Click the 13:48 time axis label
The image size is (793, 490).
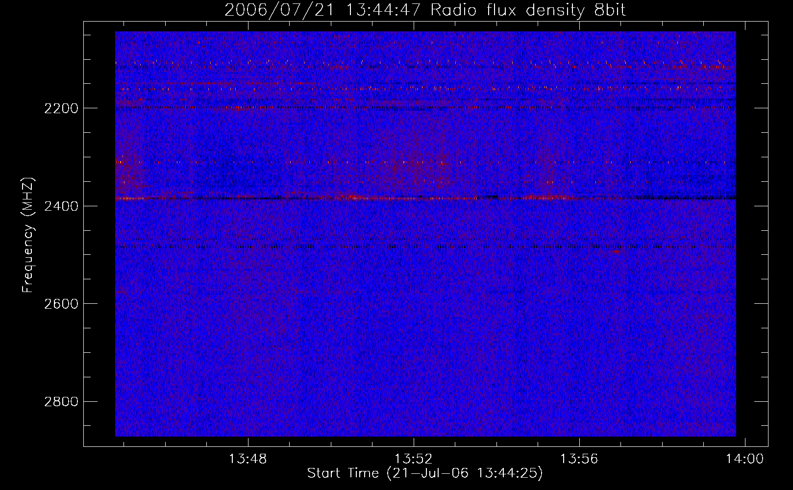point(248,459)
